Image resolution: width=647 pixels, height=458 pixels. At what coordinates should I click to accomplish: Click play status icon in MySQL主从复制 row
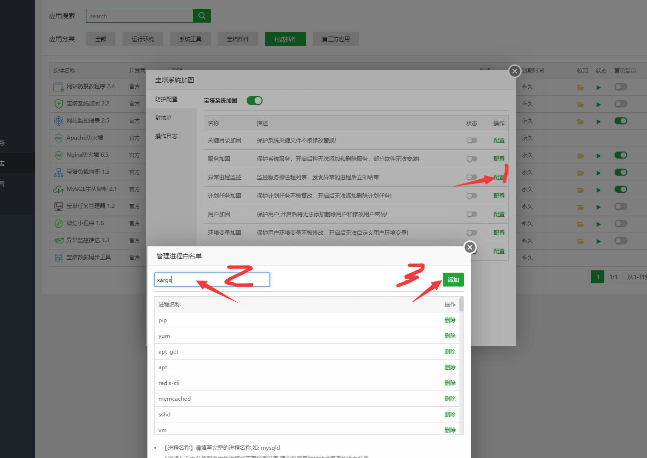click(598, 190)
